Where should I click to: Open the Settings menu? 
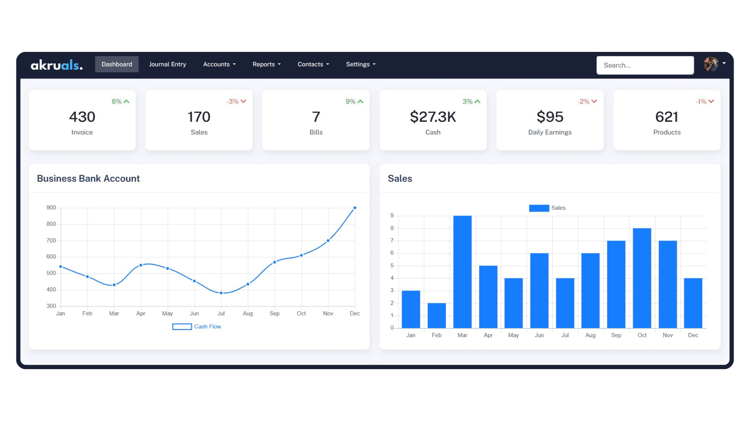360,64
